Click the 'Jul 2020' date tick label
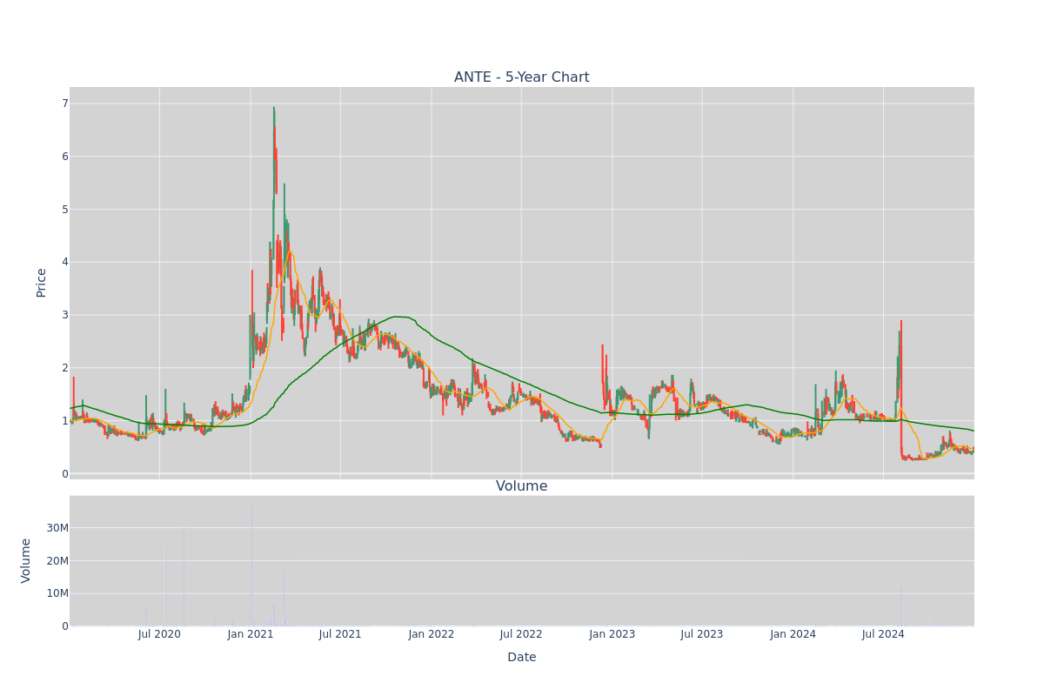This screenshot has width=1044, height=696. tap(159, 634)
